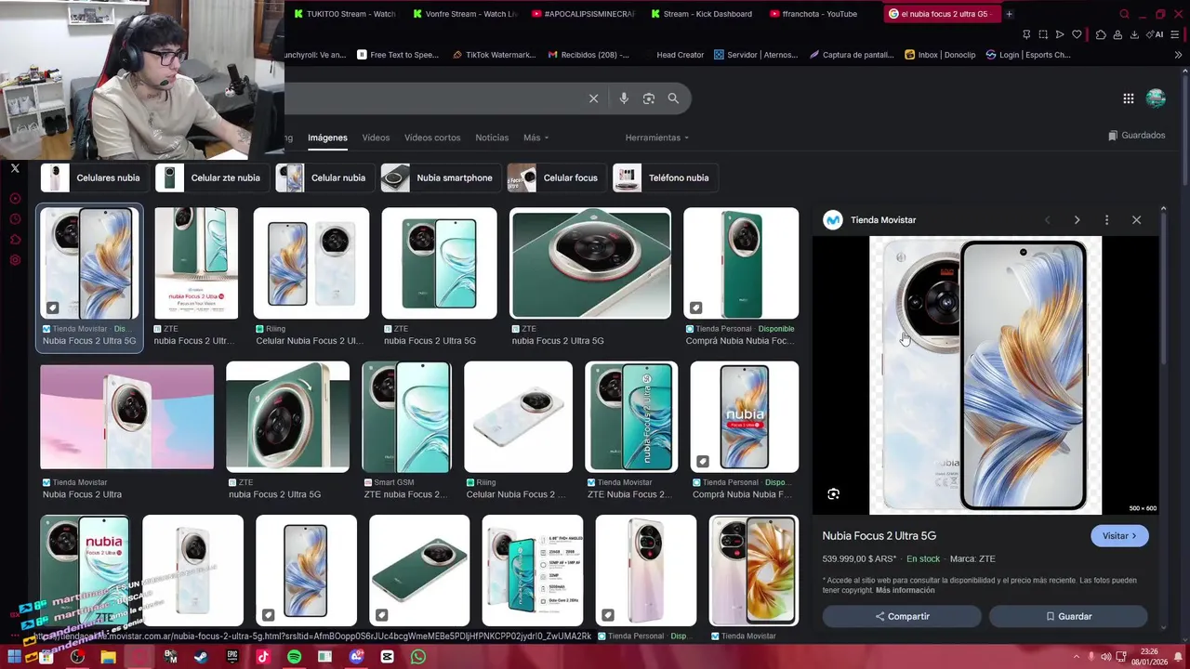The width and height of the screenshot is (1190, 669).
Task: Go to next image in preview panel
Action: pos(1077,220)
